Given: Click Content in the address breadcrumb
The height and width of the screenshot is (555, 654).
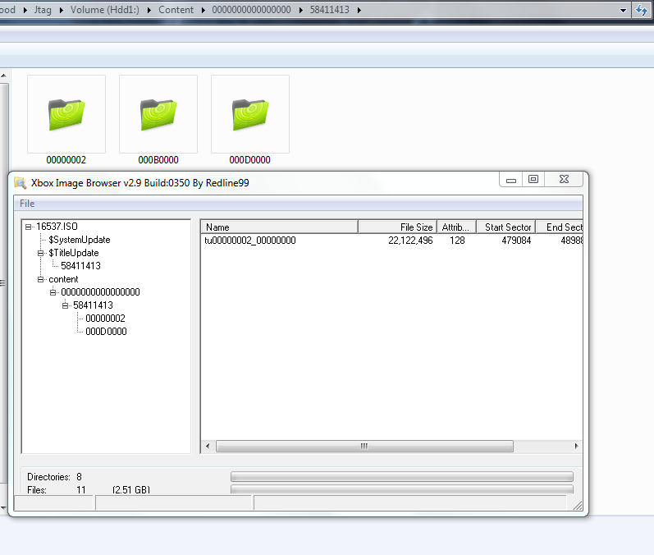Looking at the screenshot, I should [x=176, y=10].
